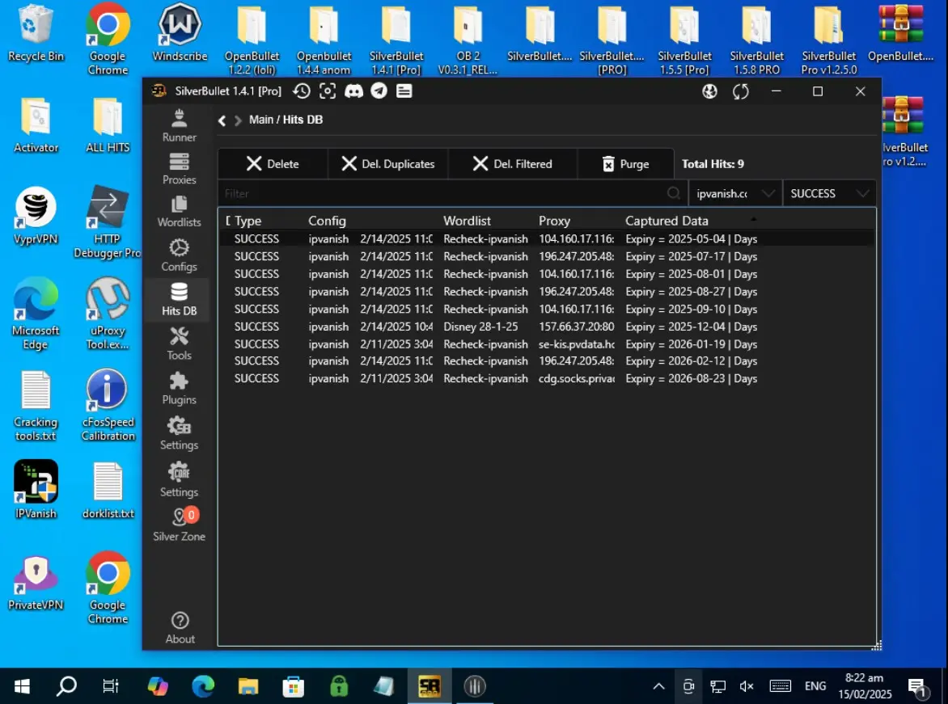
Task: Select the hit with Expiry 2025-08-01
Action: point(547,274)
